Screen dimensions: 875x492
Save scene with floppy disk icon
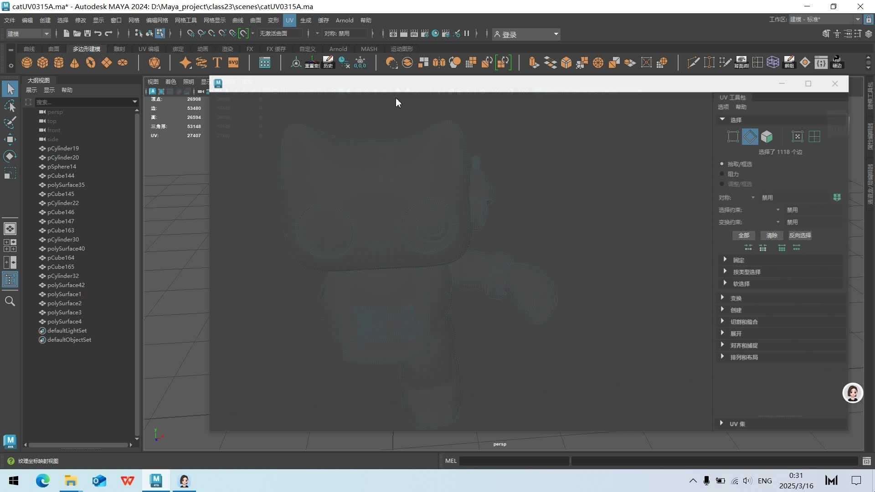(x=87, y=34)
